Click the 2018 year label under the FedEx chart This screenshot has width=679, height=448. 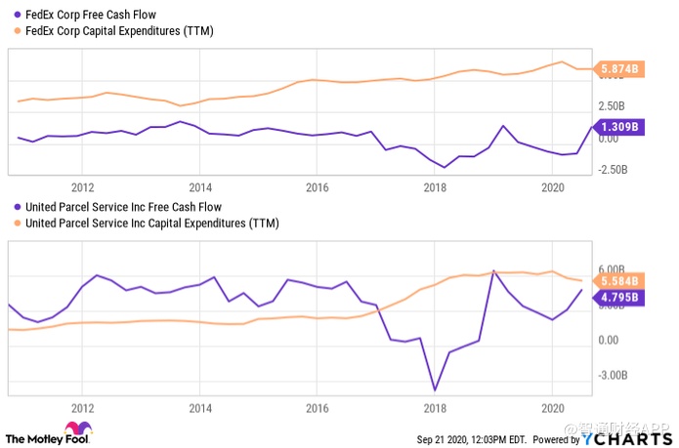436,188
